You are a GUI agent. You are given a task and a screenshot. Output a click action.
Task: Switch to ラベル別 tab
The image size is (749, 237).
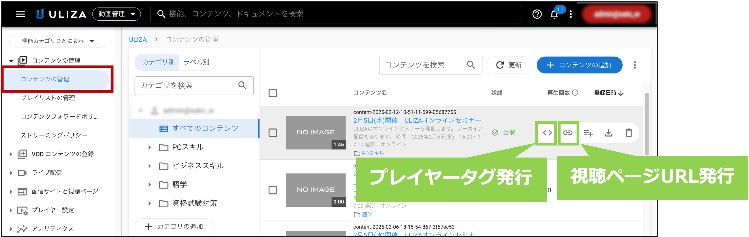pyautogui.click(x=197, y=62)
